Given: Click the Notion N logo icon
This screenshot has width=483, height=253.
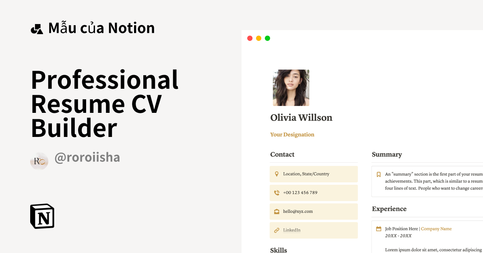Looking at the screenshot, I should (x=42, y=216).
